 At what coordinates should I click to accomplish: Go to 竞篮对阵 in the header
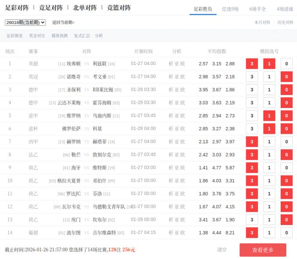click(x=119, y=8)
